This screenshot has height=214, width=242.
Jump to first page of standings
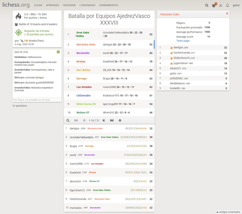point(76,120)
